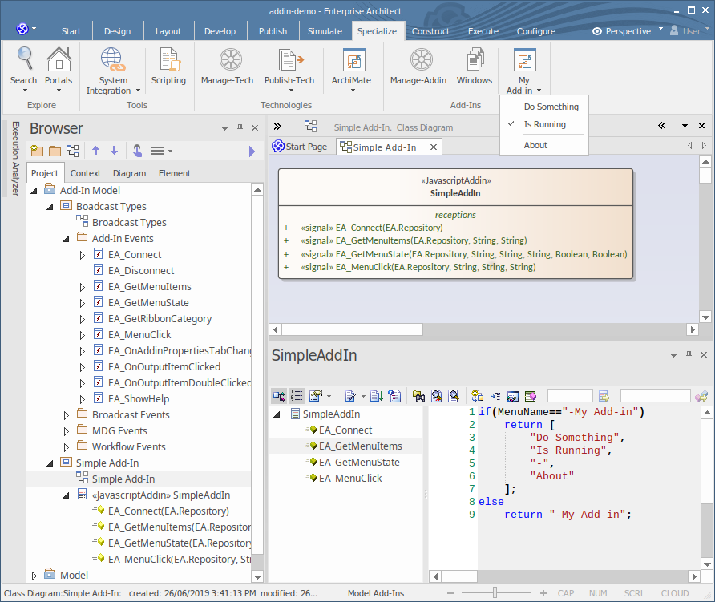Viewport: 715px width, 602px height.
Task: Open the Context tab in Browser
Action: (x=85, y=173)
